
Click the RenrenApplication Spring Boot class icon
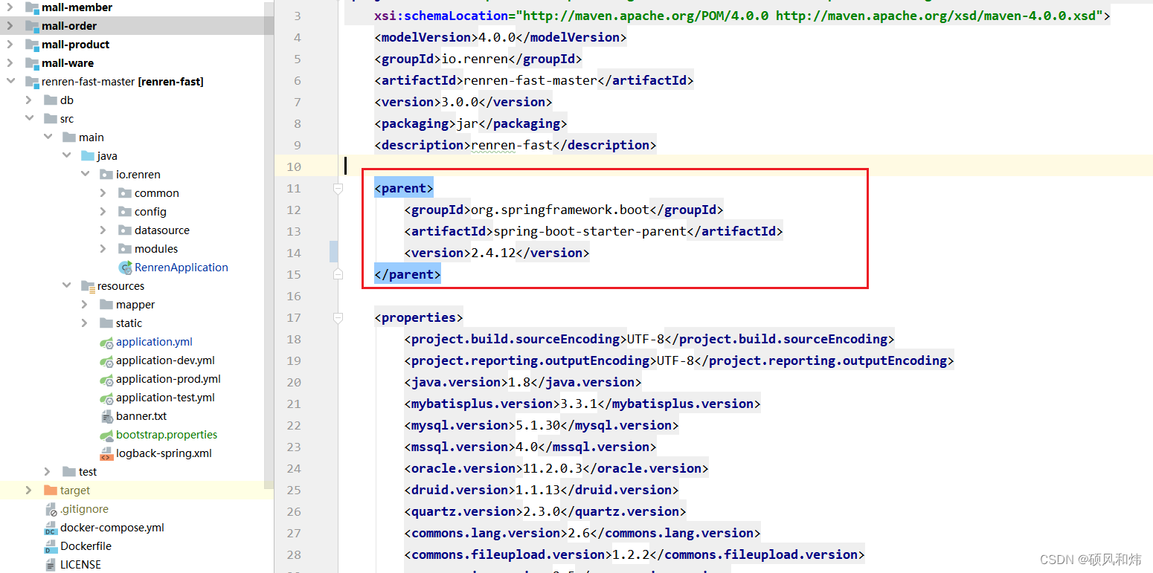click(125, 268)
